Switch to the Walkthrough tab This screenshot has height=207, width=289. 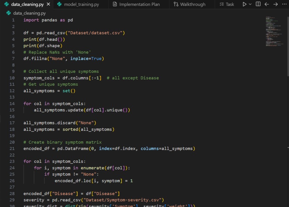click(x=193, y=4)
